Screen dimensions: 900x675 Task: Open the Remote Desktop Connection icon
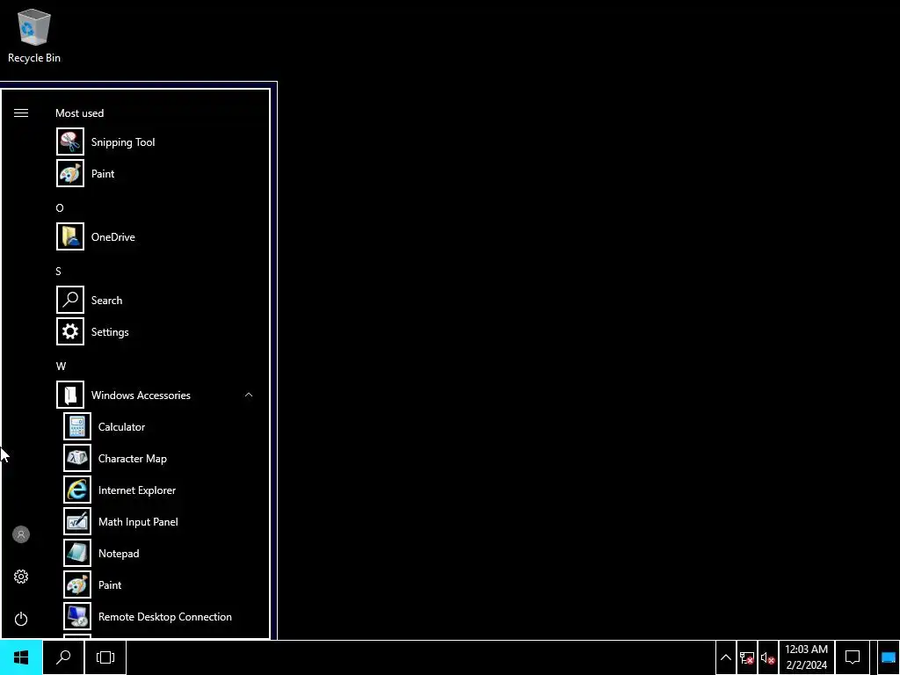click(77, 616)
